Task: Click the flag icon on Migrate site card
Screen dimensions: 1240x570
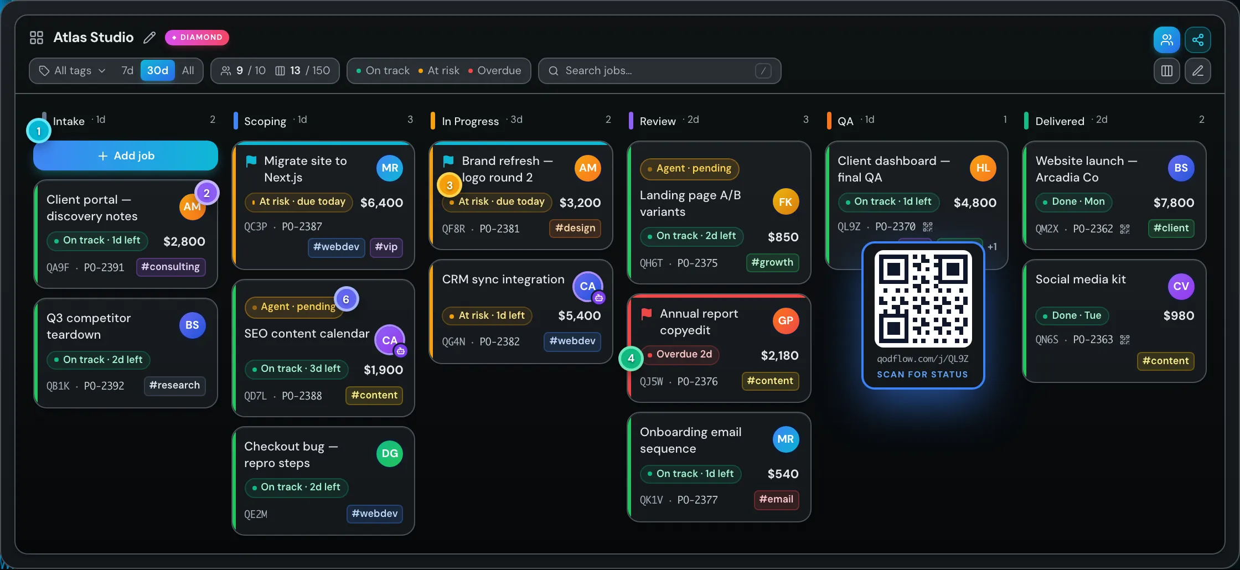Action: (251, 161)
